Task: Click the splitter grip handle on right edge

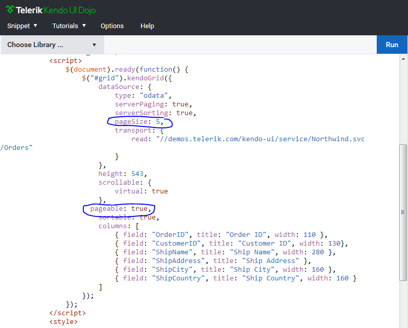Action: tap(403, 212)
